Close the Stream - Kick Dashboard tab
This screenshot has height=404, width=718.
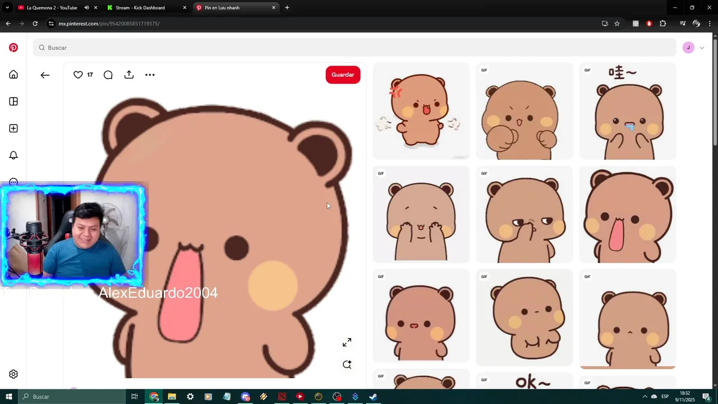pyautogui.click(x=185, y=8)
